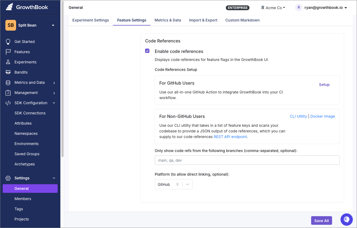Select the Get Started lightbulb icon
The width and height of the screenshot is (357, 228).
[x=8, y=41]
